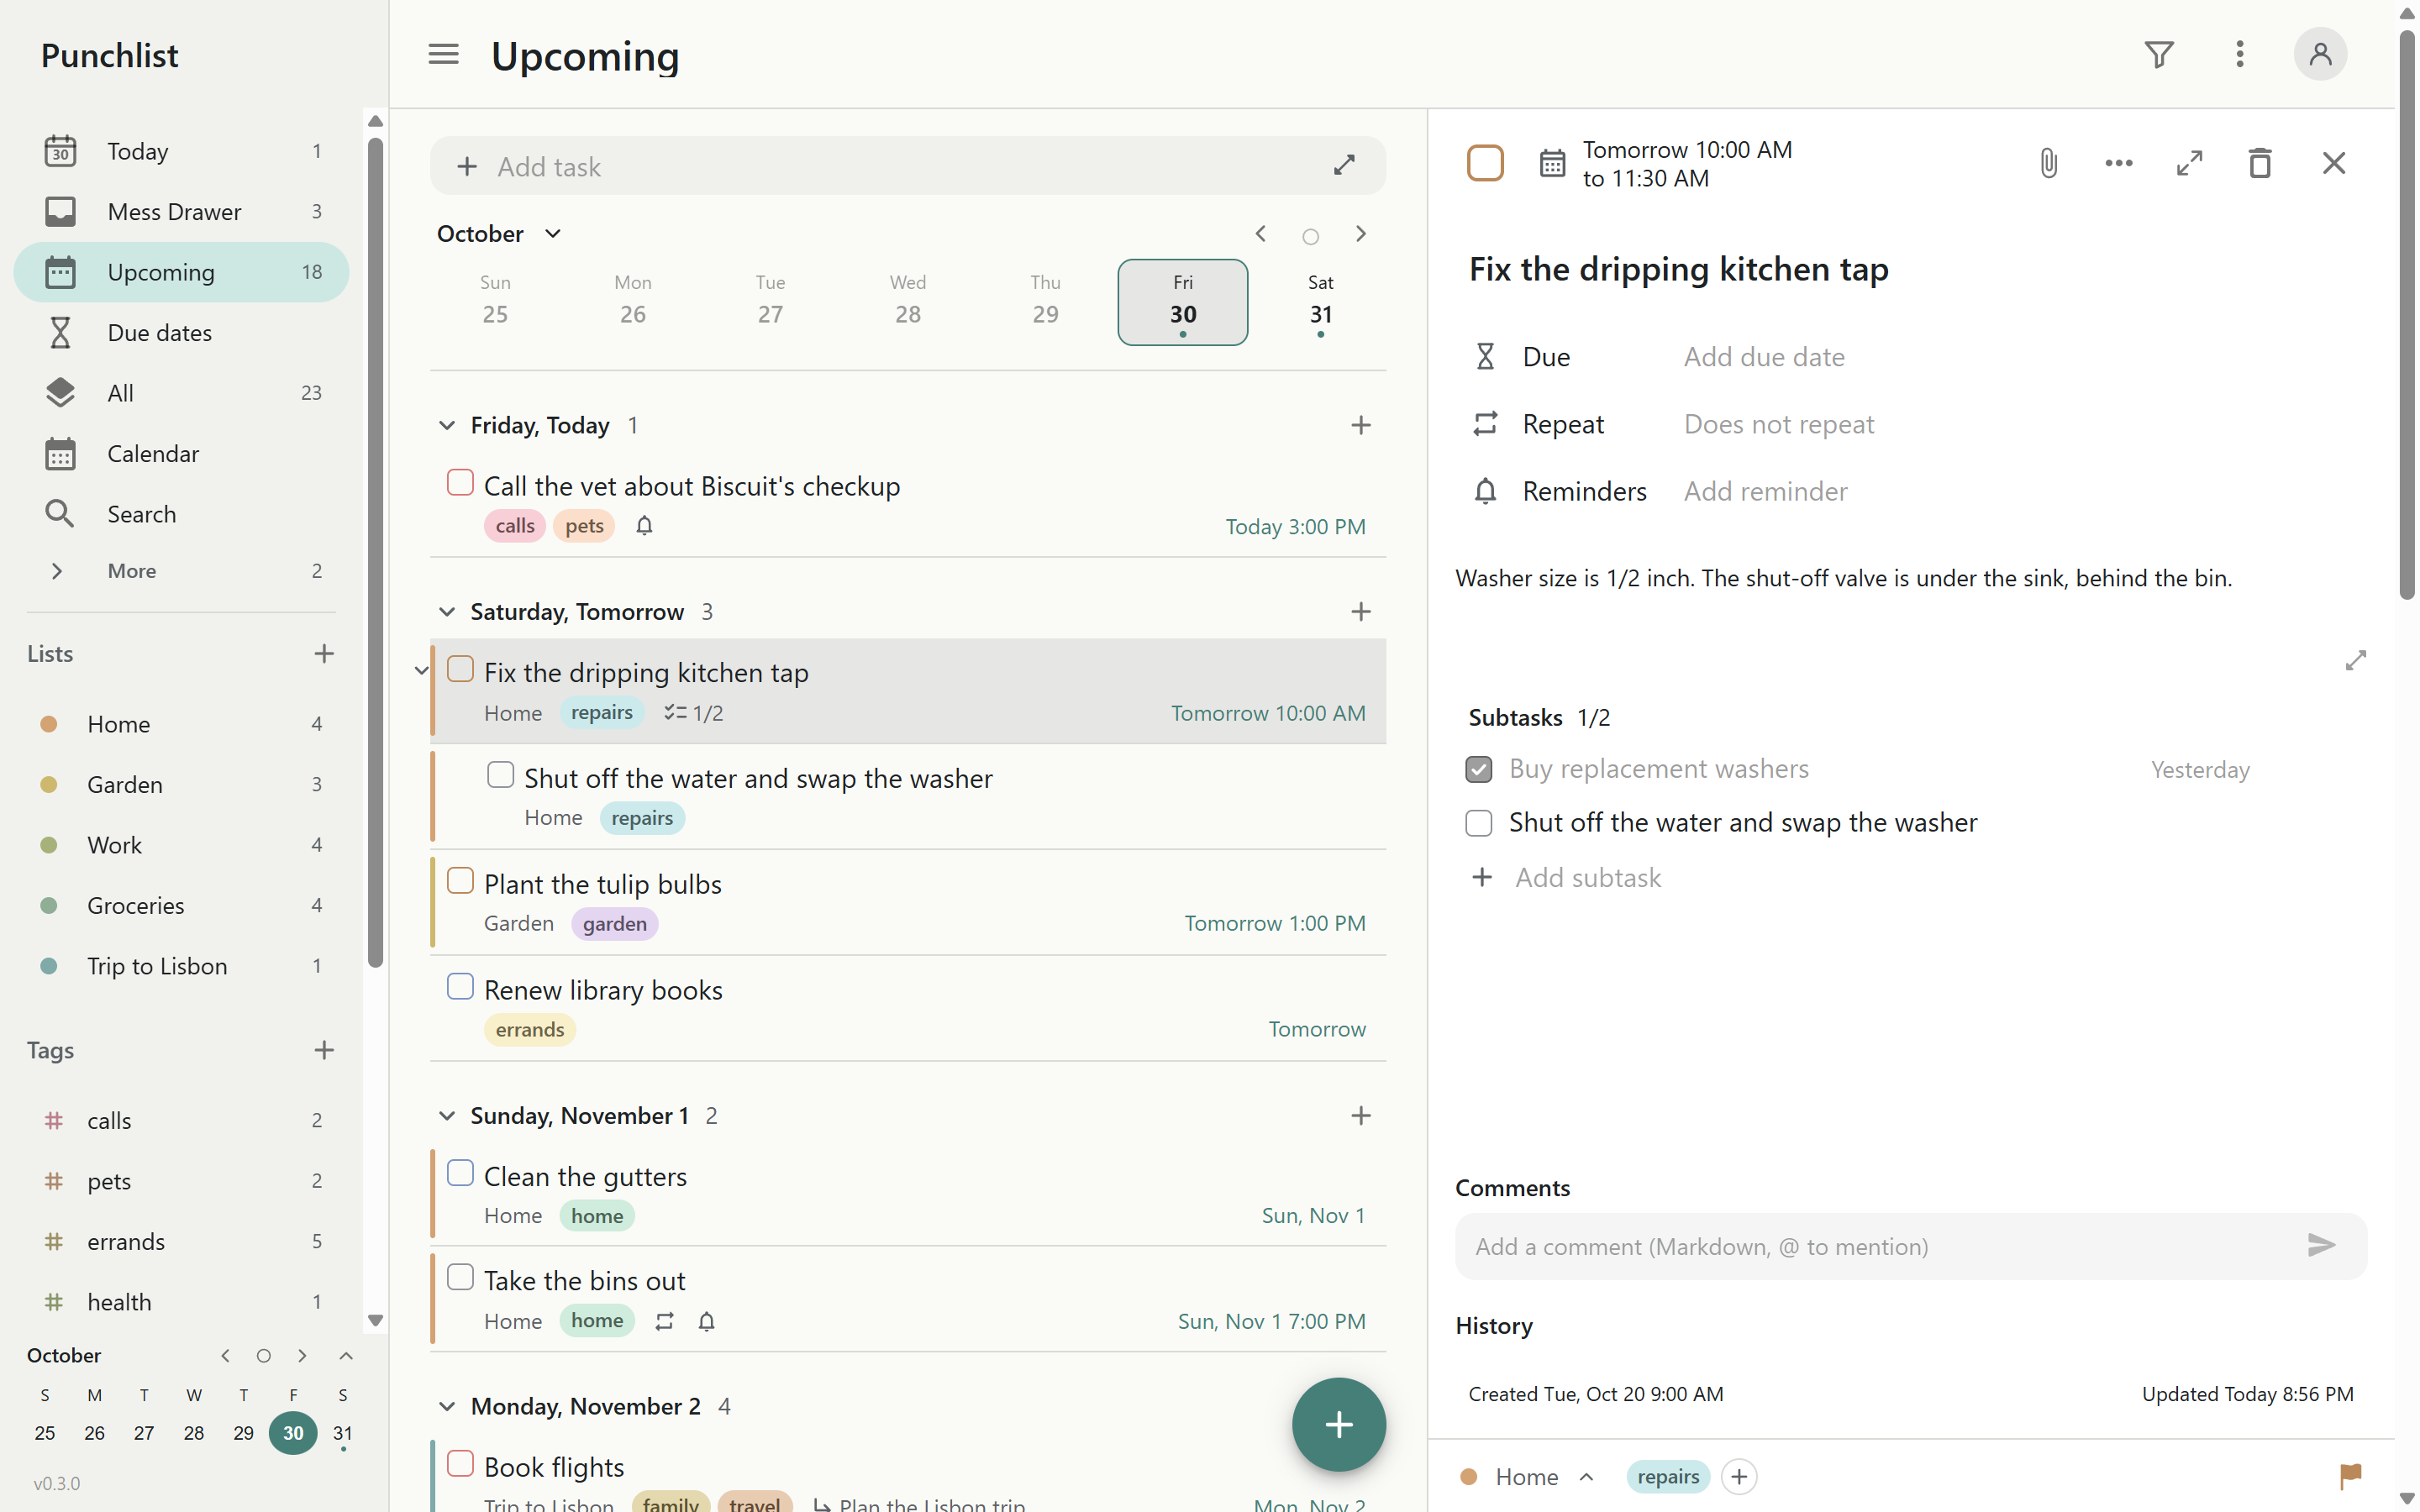Collapse the Friday, Today section

(x=446, y=426)
